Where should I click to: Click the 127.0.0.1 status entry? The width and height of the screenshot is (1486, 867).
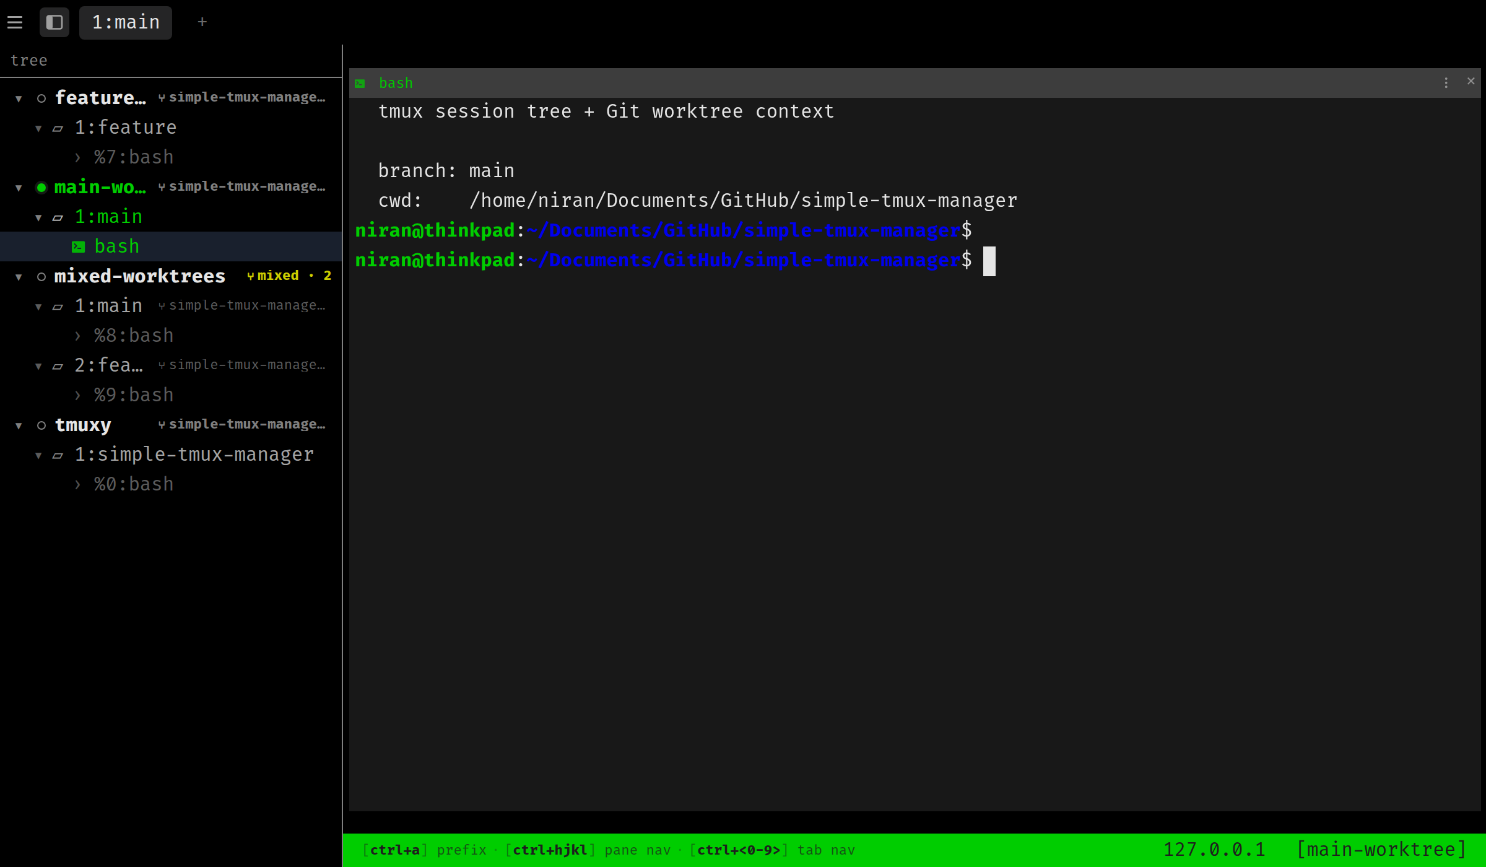[x=1214, y=850]
